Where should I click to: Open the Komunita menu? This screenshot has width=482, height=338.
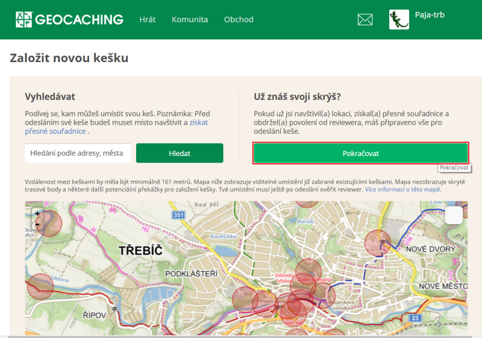[190, 19]
